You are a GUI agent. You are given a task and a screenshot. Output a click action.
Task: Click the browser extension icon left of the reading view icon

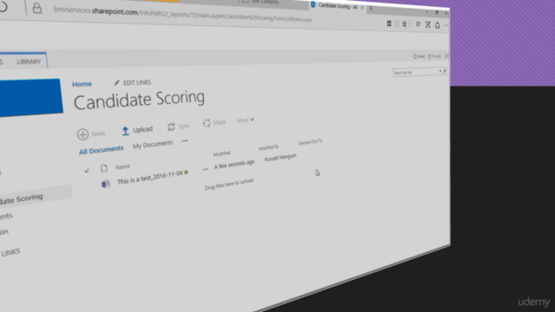pos(389,23)
